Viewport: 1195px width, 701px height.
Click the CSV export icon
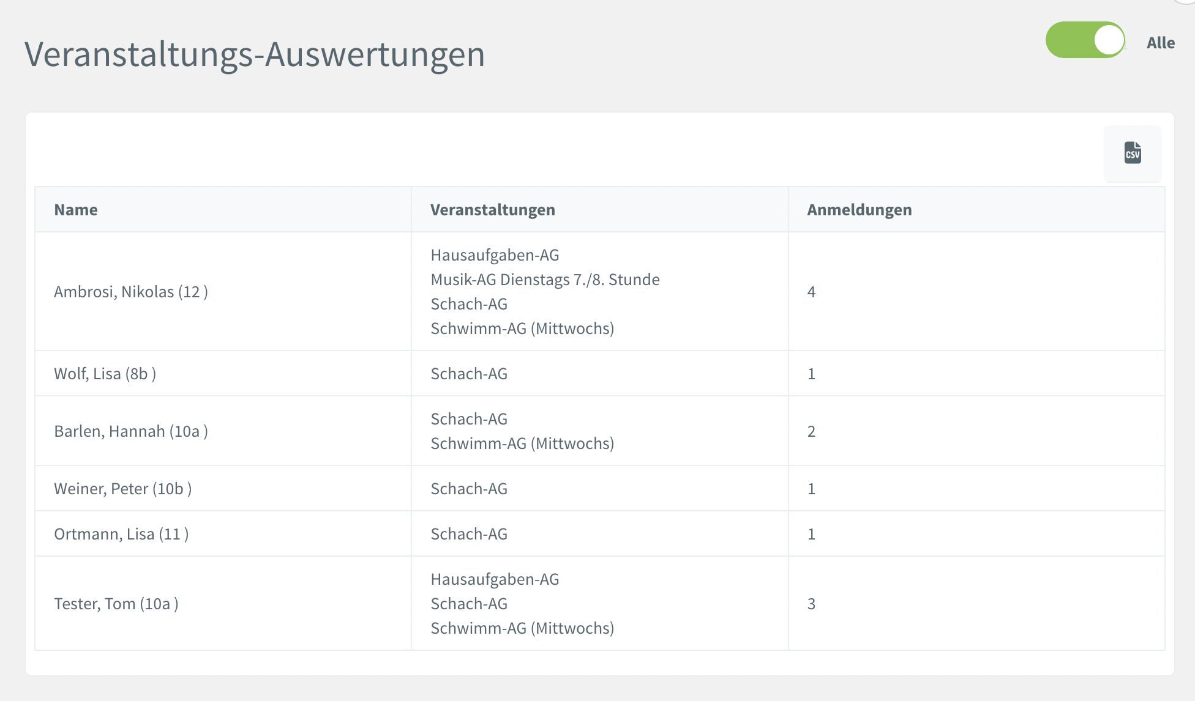point(1132,153)
